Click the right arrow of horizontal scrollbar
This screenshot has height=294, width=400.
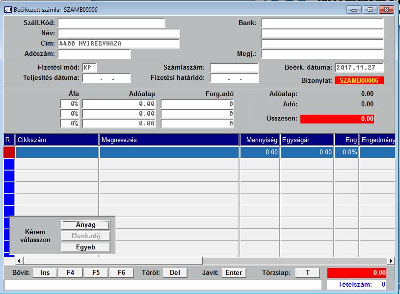[391, 261]
